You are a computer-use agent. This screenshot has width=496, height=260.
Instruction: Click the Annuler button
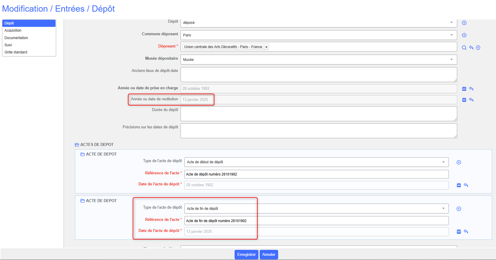(x=269, y=255)
